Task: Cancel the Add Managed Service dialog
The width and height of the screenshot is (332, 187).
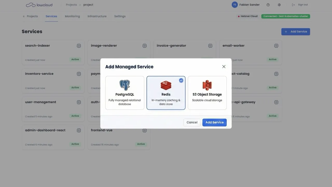Action: pos(192,122)
